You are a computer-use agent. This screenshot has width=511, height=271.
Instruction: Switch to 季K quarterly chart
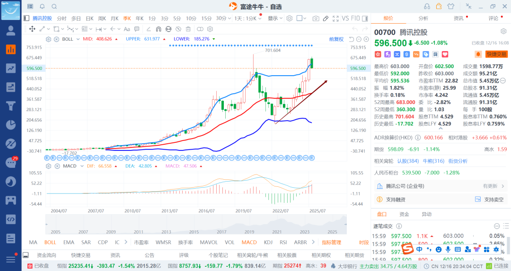point(127,18)
